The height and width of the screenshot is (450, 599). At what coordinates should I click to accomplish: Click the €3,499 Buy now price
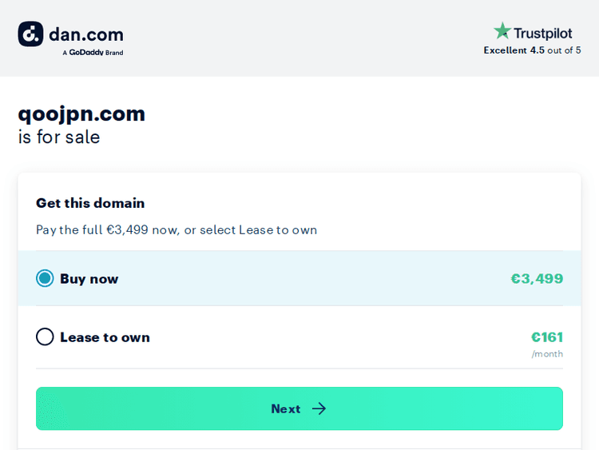pyautogui.click(x=537, y=279)
